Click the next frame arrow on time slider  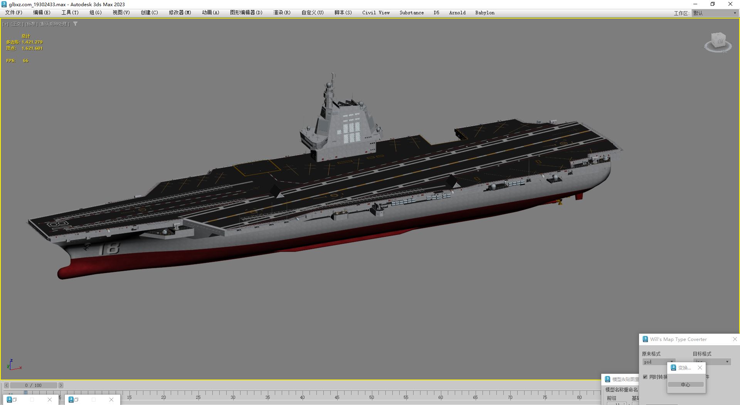click(61, 385)
